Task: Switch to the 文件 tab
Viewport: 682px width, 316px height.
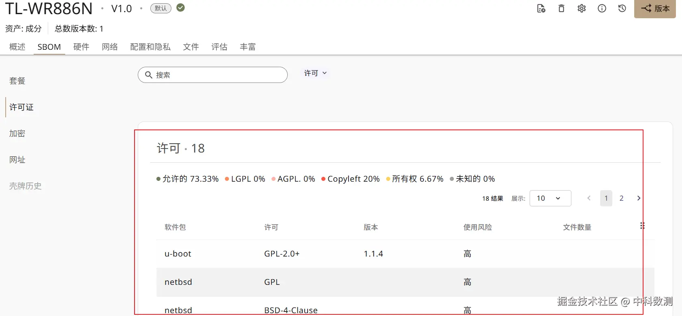Action: click(191, 47)
